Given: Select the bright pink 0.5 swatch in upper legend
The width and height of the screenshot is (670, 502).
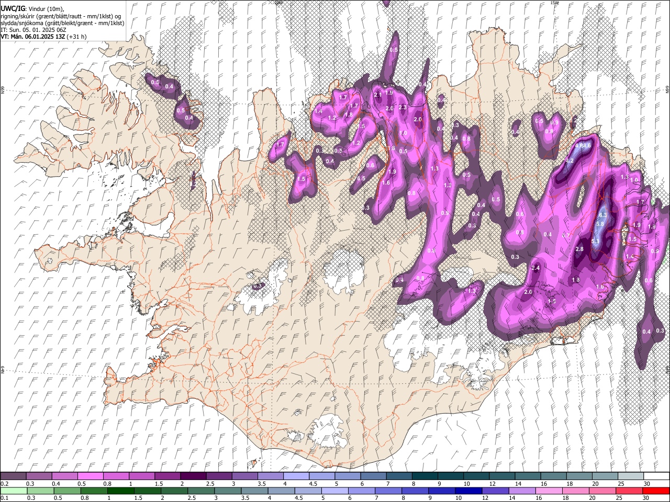Looking at the screenshot, I should 90,476.
